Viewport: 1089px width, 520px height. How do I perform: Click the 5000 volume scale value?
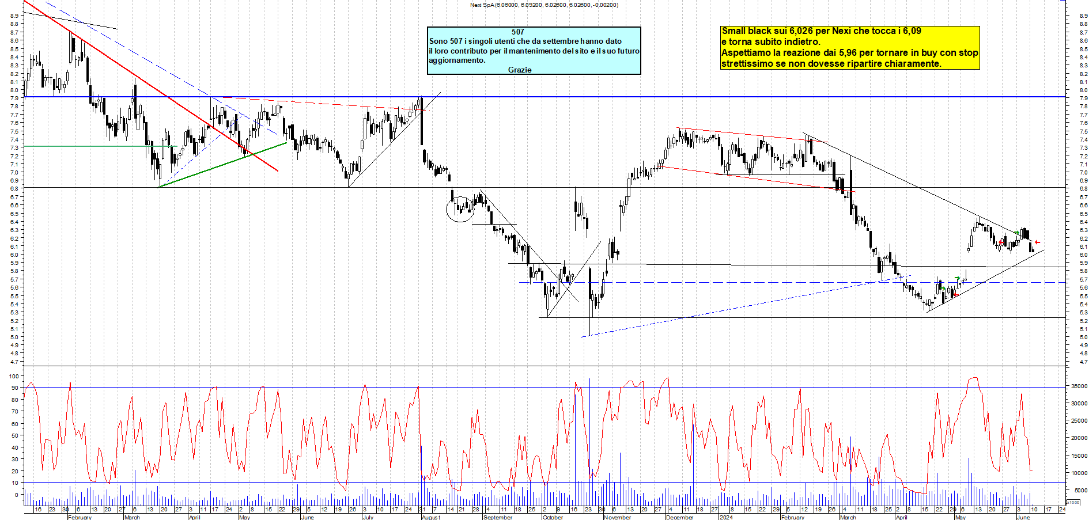point(1080,491)
